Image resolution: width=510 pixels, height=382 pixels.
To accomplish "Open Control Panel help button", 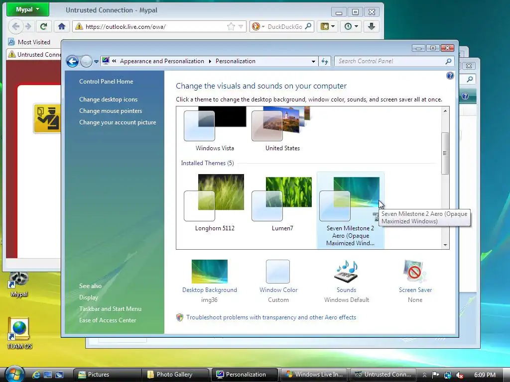I will click(450, 76).
